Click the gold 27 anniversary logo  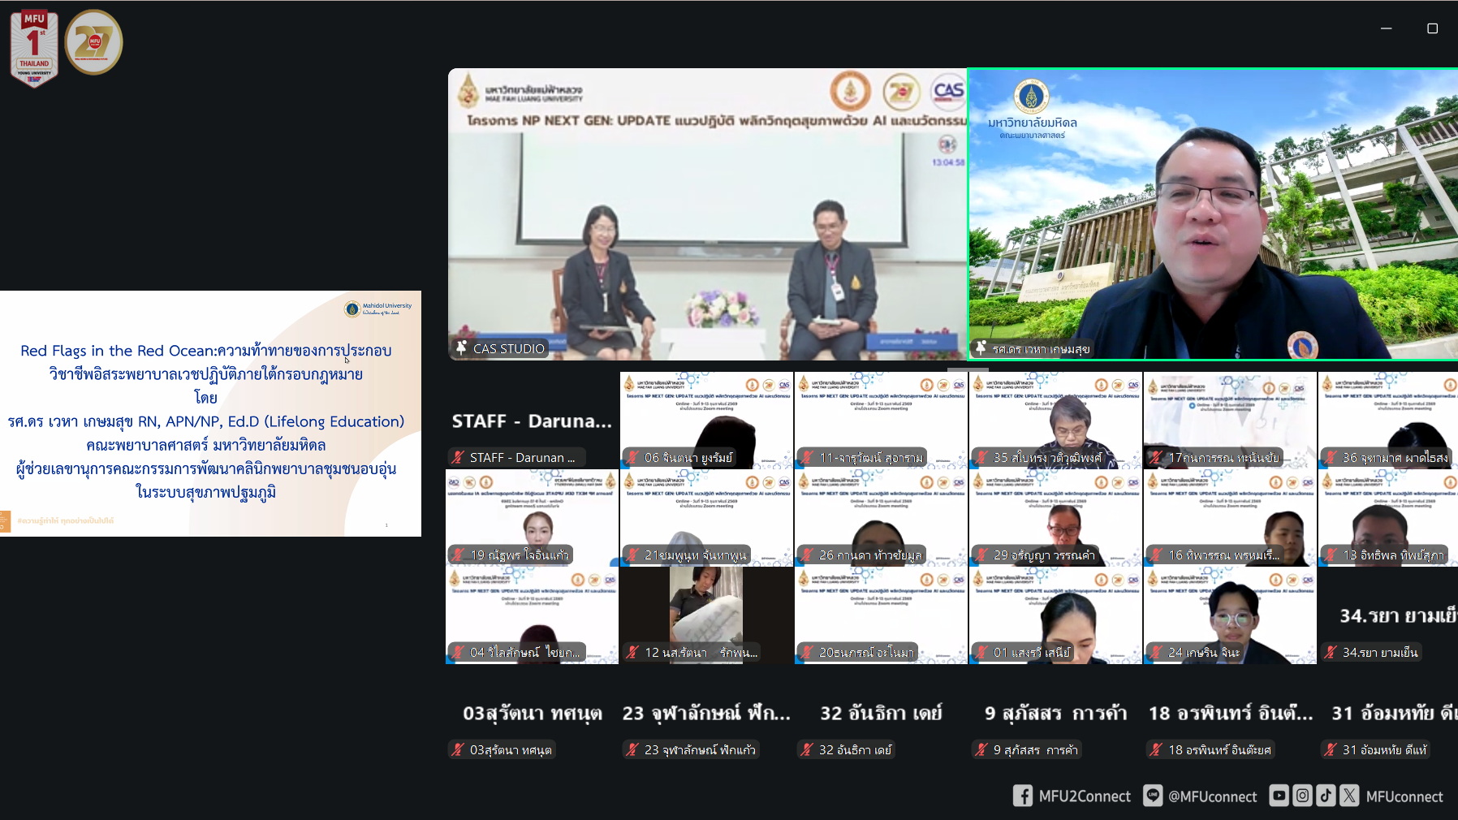click(x=93, y=42)
